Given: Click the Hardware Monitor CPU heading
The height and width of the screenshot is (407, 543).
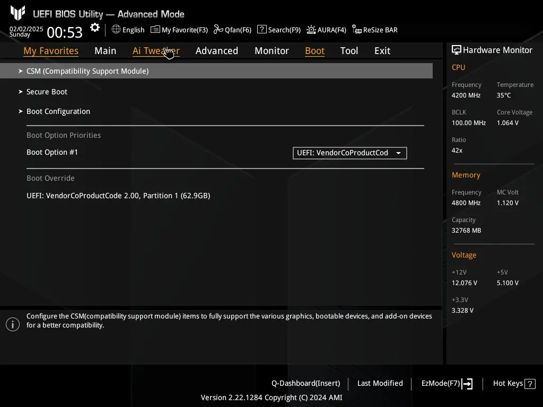Looking at the screenshot, I should [x=459, y=67].
